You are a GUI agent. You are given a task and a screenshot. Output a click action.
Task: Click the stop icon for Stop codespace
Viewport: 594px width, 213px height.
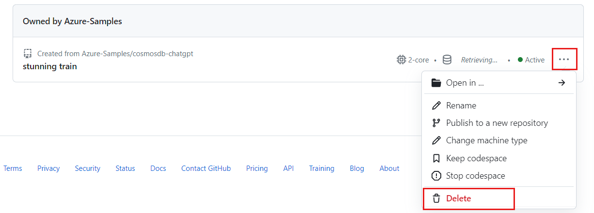(x=436, y=176)
